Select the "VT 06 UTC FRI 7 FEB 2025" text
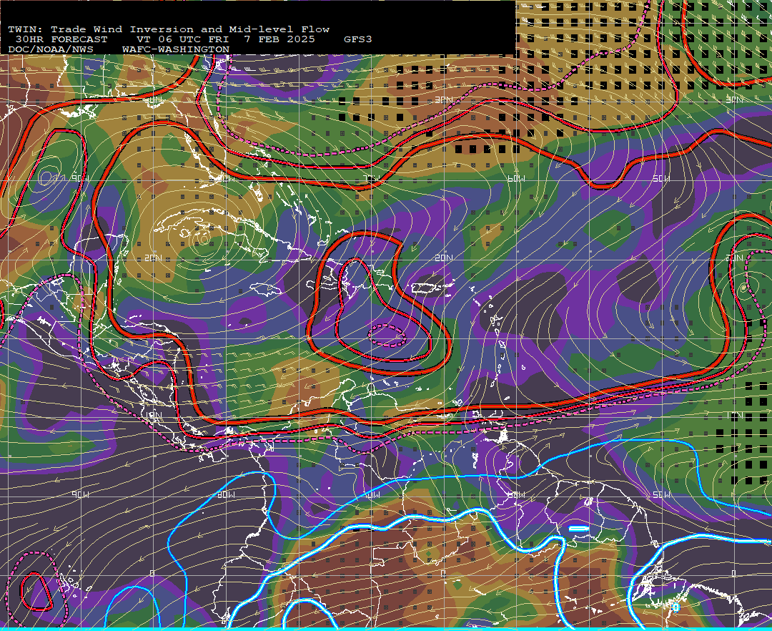 (x=226, y=39)
